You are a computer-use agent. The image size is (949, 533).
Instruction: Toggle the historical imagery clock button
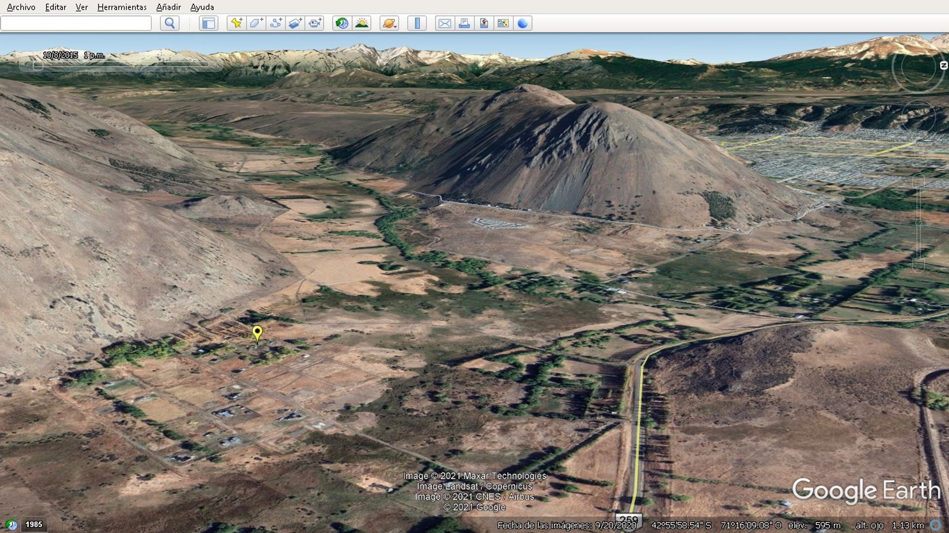point(342,23)
